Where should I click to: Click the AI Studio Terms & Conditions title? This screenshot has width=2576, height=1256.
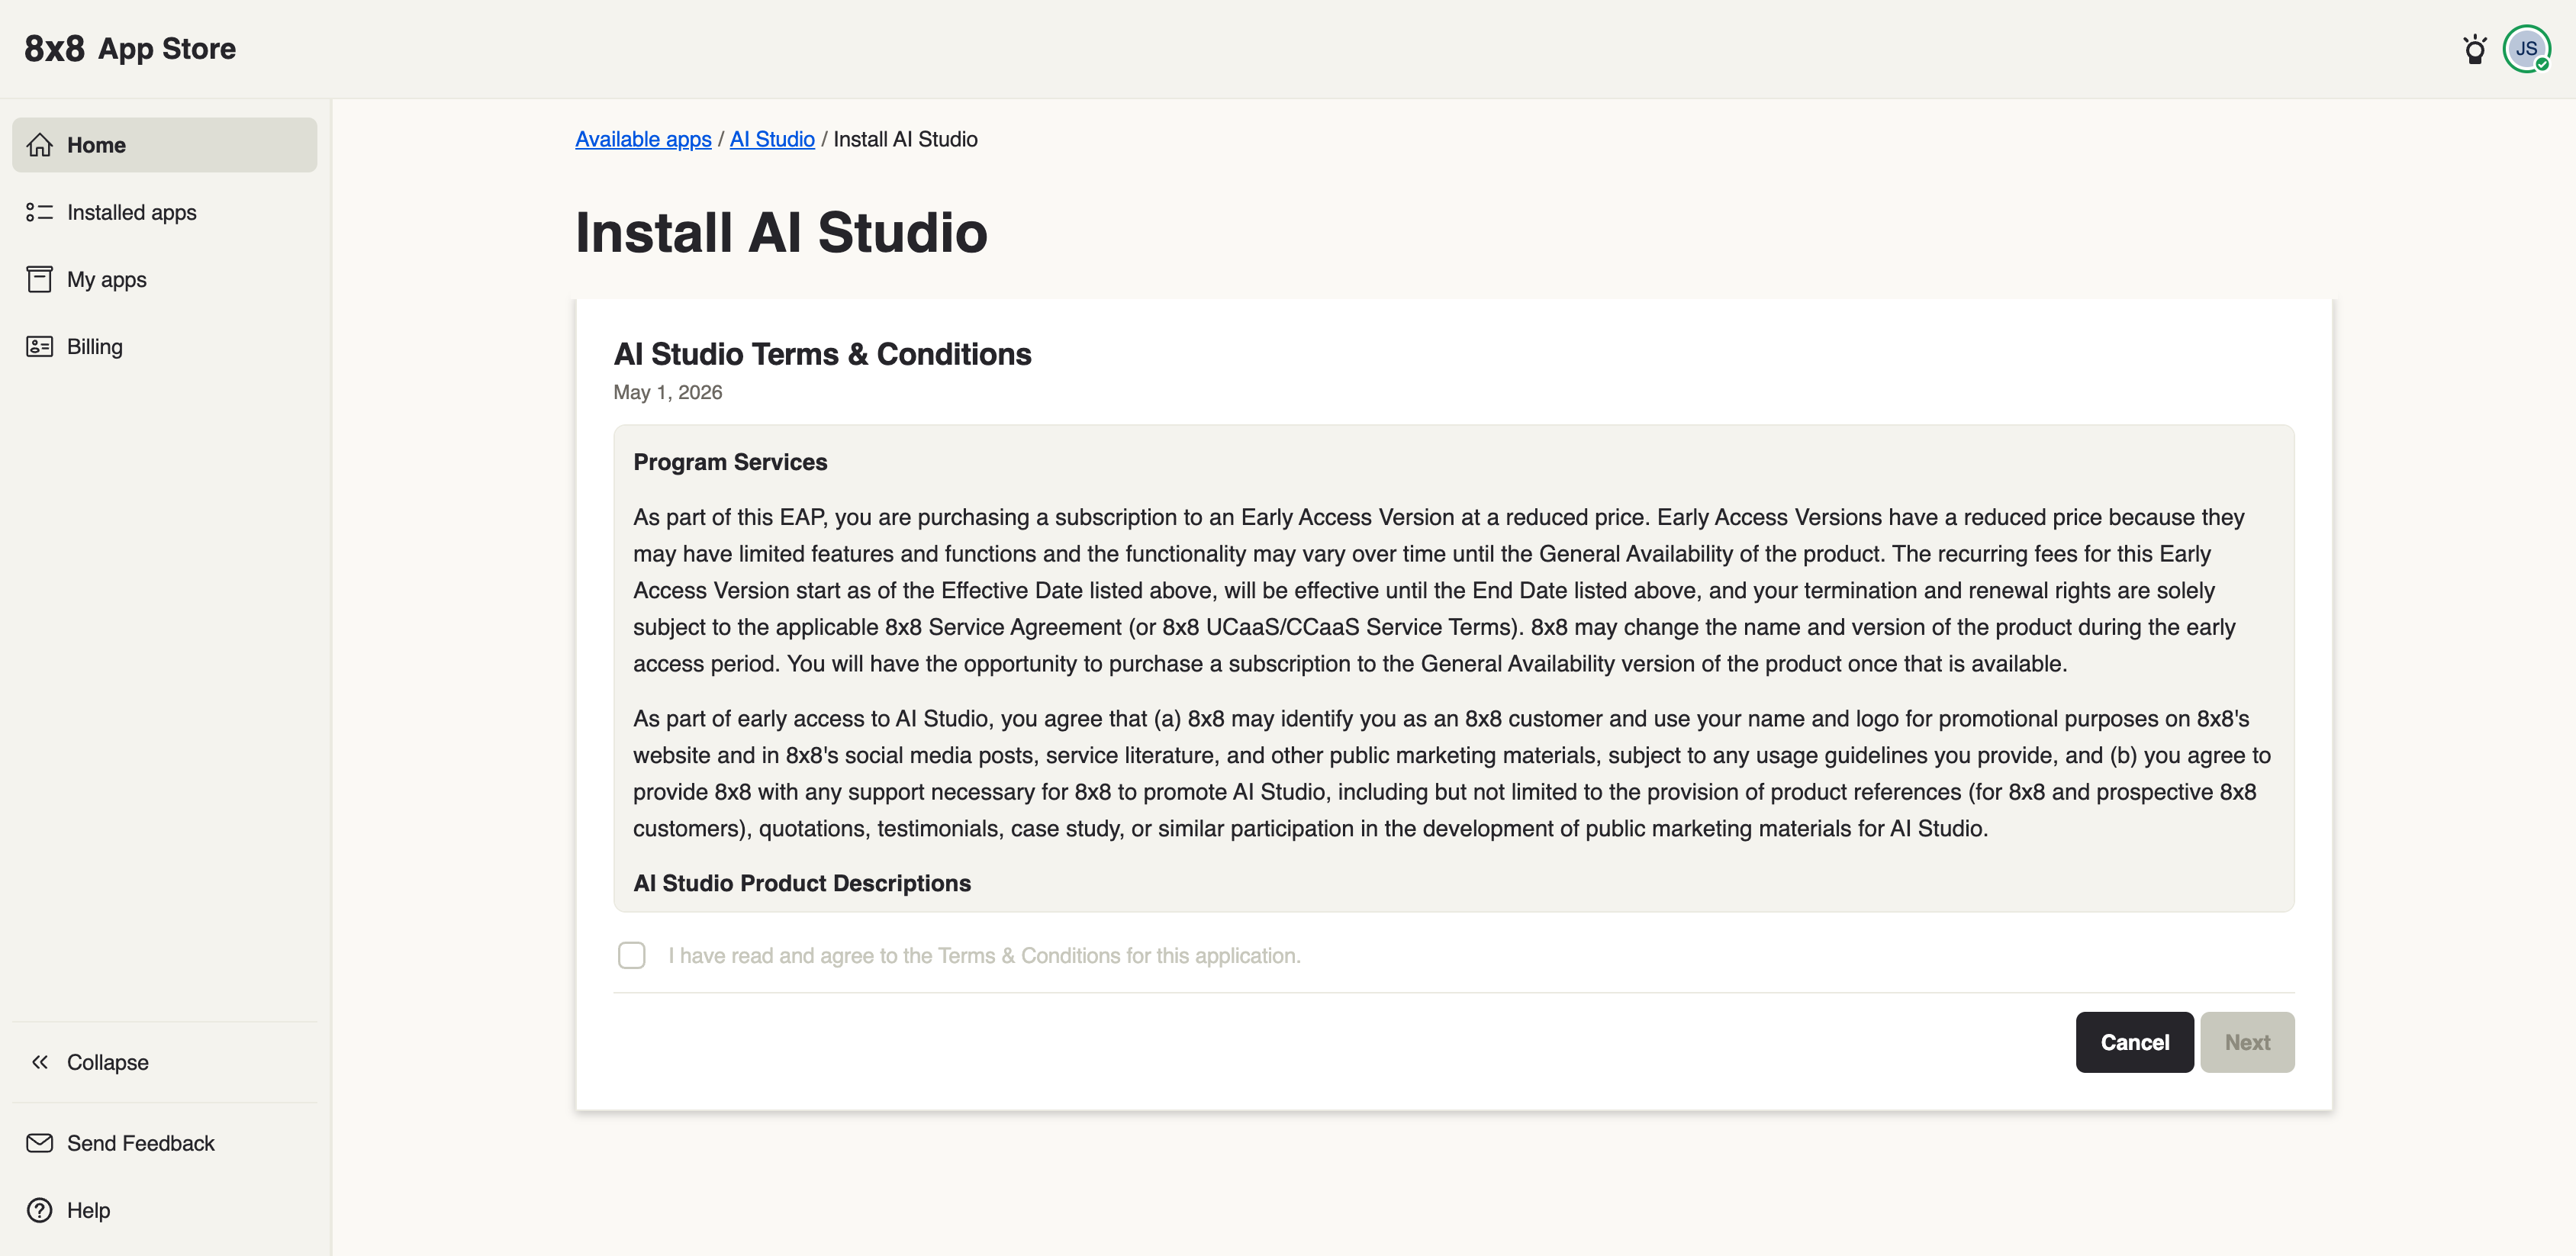(x=822, y=354)
